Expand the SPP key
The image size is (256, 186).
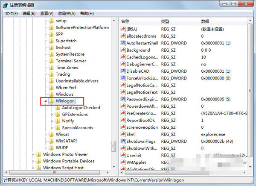[46, 34]
